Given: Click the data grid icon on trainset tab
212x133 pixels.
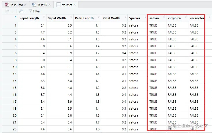Looking at the screenshot, I should tap(58, 5).
